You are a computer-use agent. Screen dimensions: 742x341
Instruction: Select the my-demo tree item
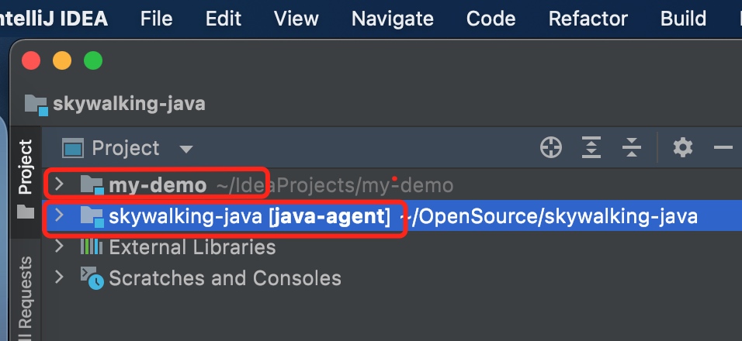click(x=158, y=185)
